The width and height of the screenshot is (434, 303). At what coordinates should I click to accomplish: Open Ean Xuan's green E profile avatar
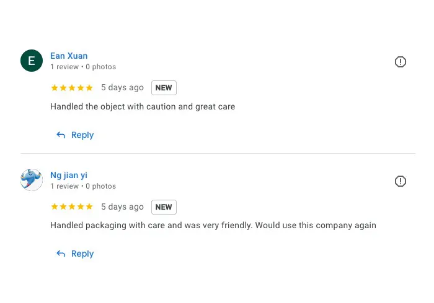(32, 61)
